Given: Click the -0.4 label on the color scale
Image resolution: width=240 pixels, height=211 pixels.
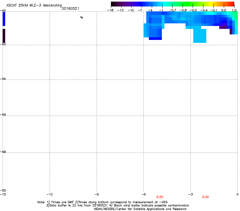Looking at the screenshot, I should pyautogui.click(x=204, y=10).
